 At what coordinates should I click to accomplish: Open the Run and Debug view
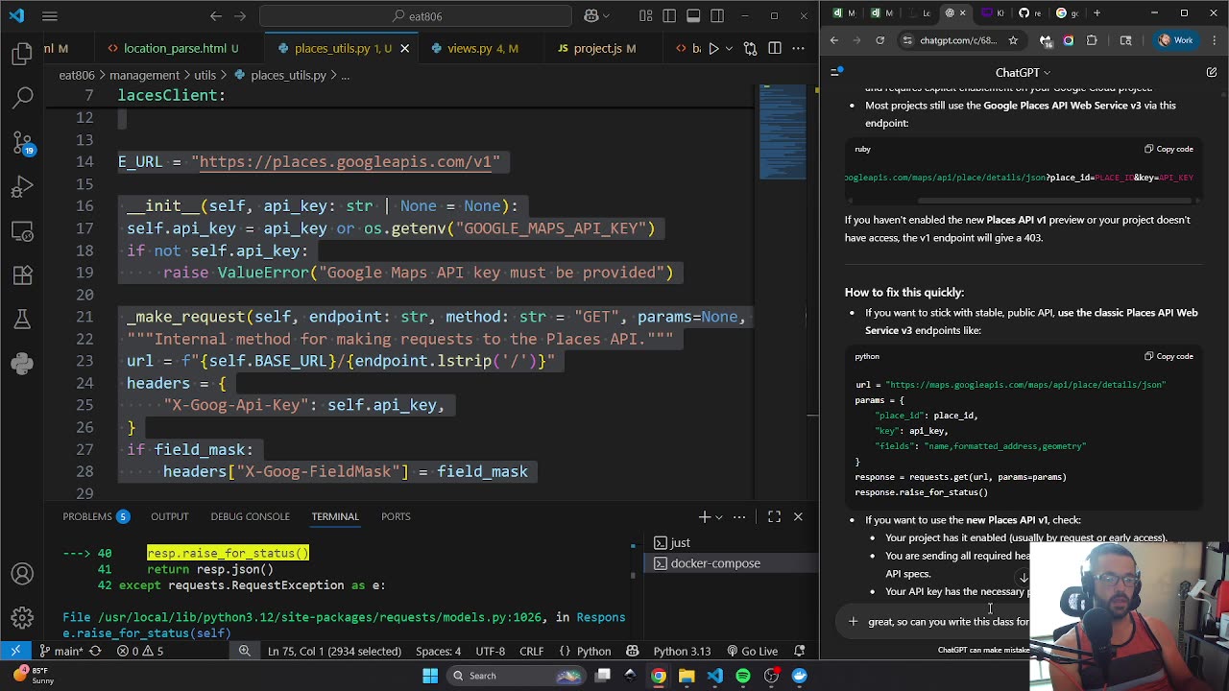(22, 186)
